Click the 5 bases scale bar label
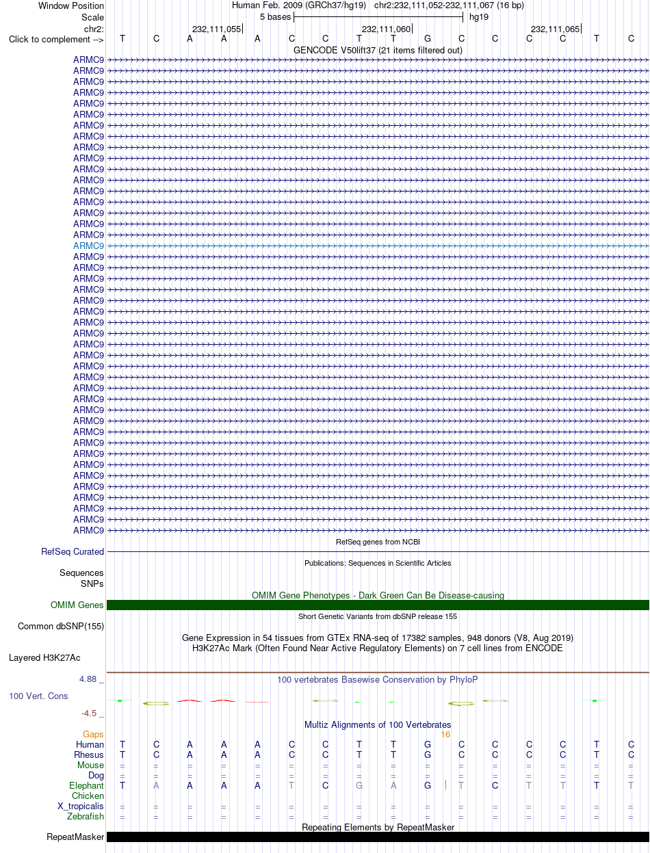 (275, 16)
